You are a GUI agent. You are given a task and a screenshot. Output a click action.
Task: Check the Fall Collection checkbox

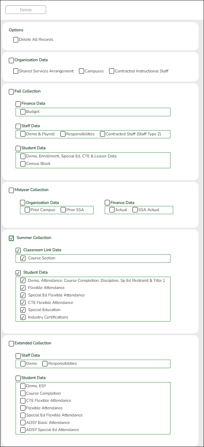[x=11, y=91]
